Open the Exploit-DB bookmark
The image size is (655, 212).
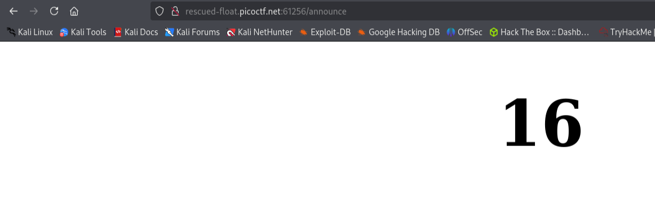click(325, 32)
